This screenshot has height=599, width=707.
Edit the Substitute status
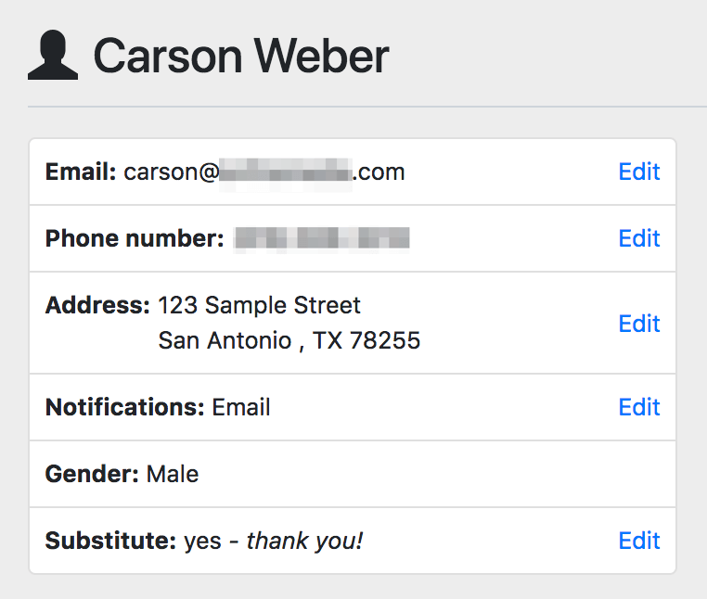[x=638, y=541]
